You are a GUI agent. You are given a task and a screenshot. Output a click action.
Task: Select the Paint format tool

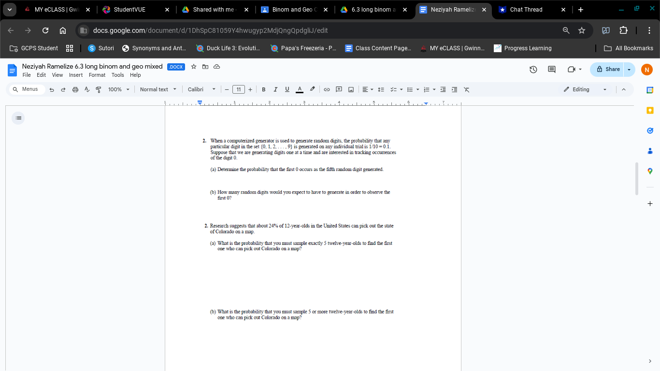99,89
